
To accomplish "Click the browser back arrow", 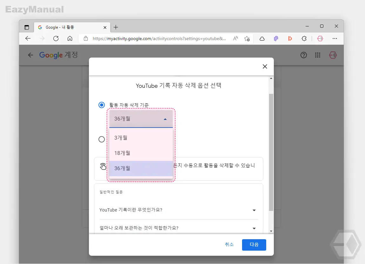I will click(x=28, y=38).
